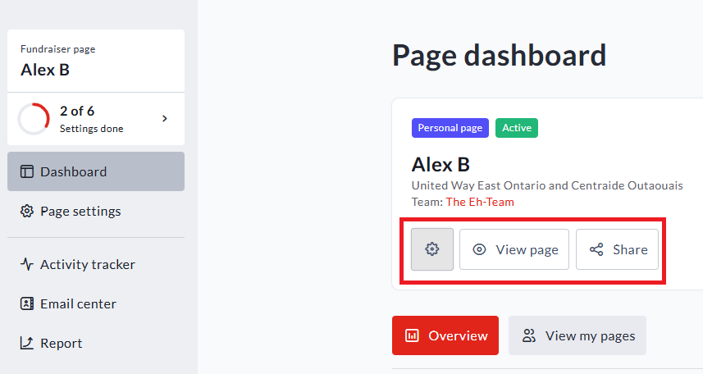
Task: Click the gear icon next to Page settings
Action: (x=27, y=211)
